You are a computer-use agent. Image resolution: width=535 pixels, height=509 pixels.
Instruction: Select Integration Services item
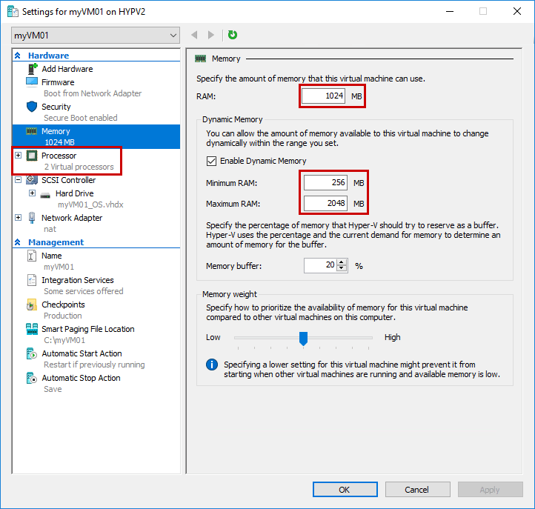pyautogui.click(x=78, y=280)
